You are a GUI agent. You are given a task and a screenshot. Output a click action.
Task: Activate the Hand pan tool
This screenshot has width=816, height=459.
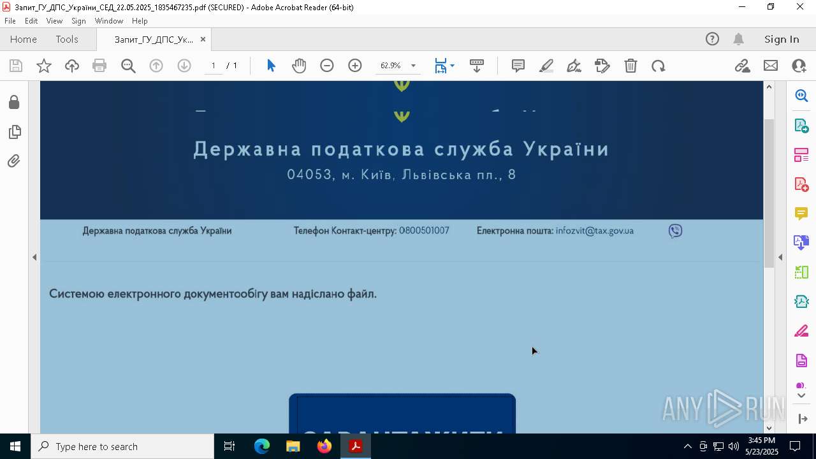coord(299,66)
